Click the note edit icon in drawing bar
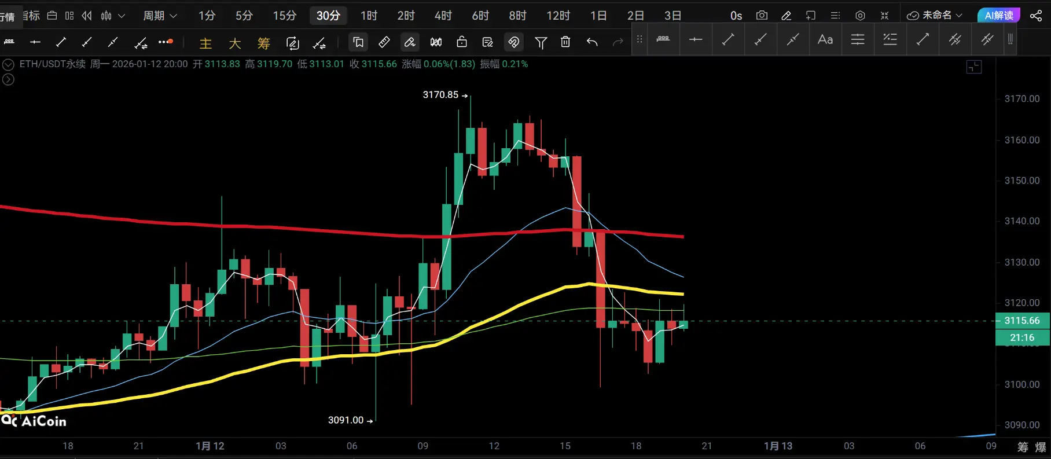 (487, 42)
